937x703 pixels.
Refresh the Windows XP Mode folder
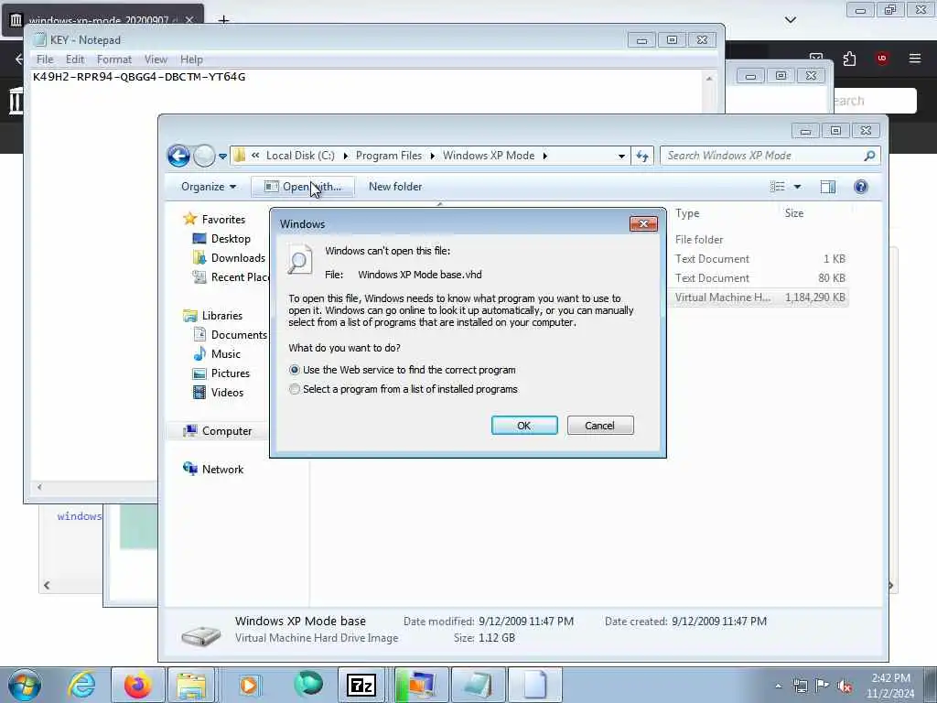[642, 156]
